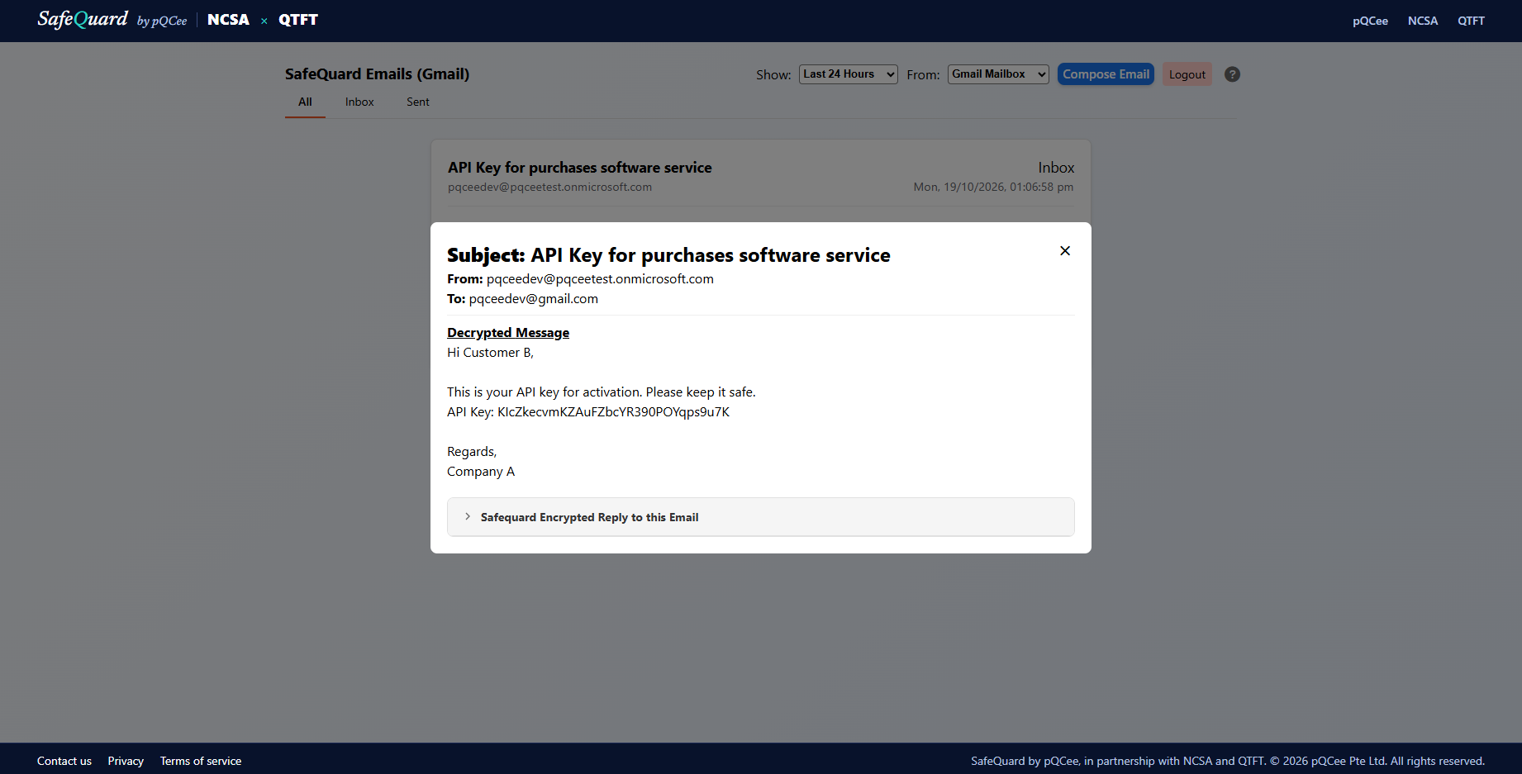Image resolution: width=1522 pixels, height=774 pixels.
Task: Click the Decrypted Message heading
Action: coord(508,333)
